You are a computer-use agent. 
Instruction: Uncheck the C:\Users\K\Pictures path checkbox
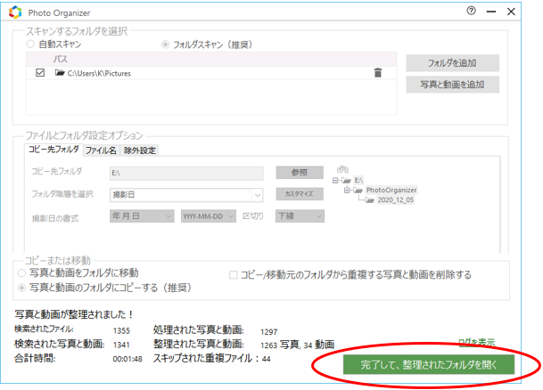[x=40, y=73]
